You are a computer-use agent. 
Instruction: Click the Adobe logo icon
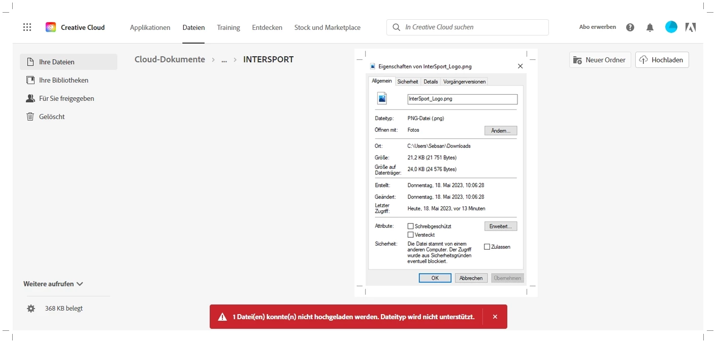pos(691,27)
